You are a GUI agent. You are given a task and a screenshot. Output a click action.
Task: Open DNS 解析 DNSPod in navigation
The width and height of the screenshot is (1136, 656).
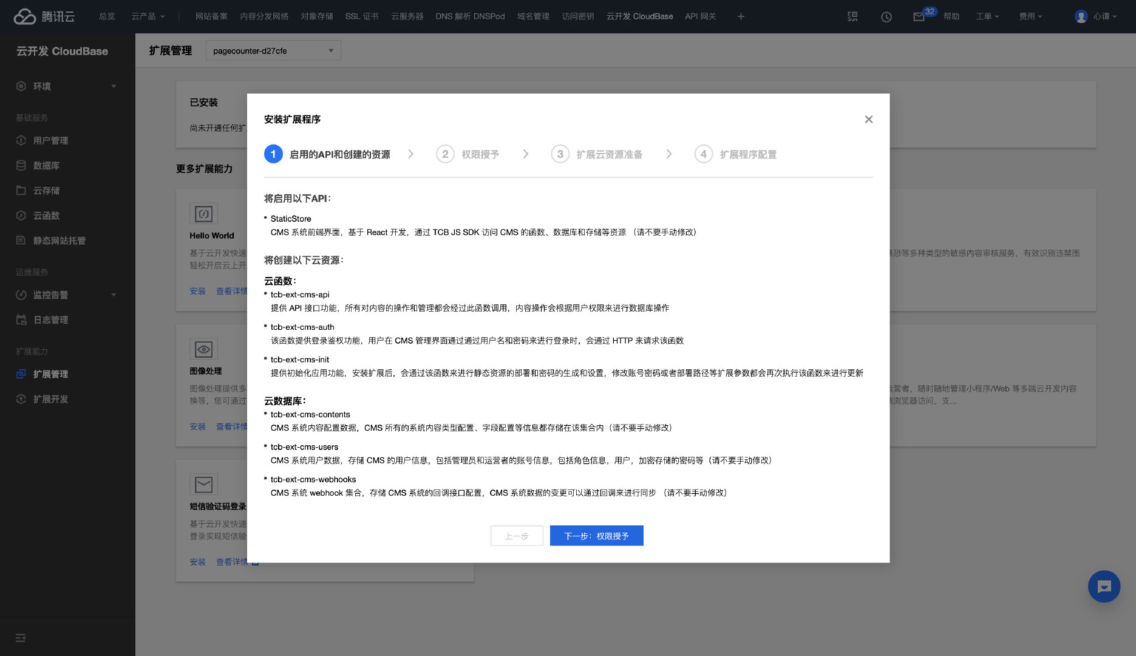coord(470,16)
